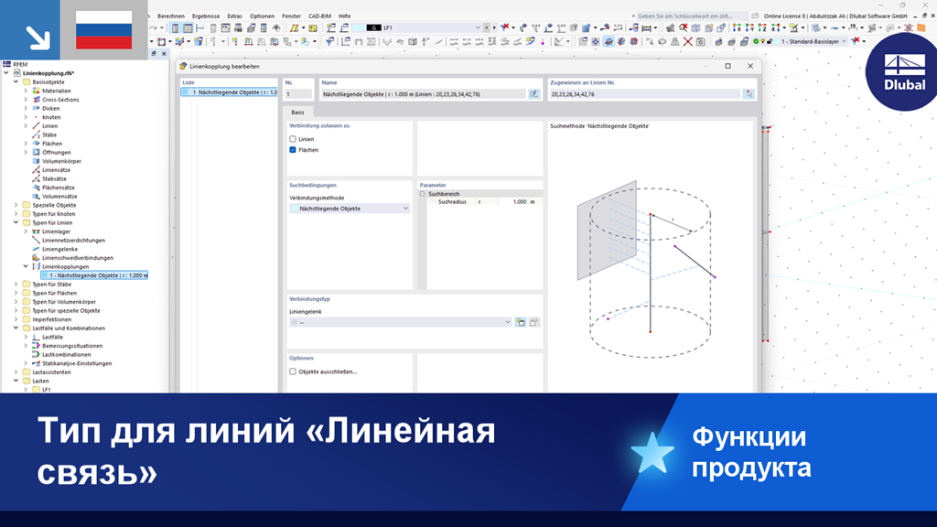This screenshot has height=527, width=937.
Task: Collapse the Linienkopplungen tree node
Action: (x=26, y=266)
